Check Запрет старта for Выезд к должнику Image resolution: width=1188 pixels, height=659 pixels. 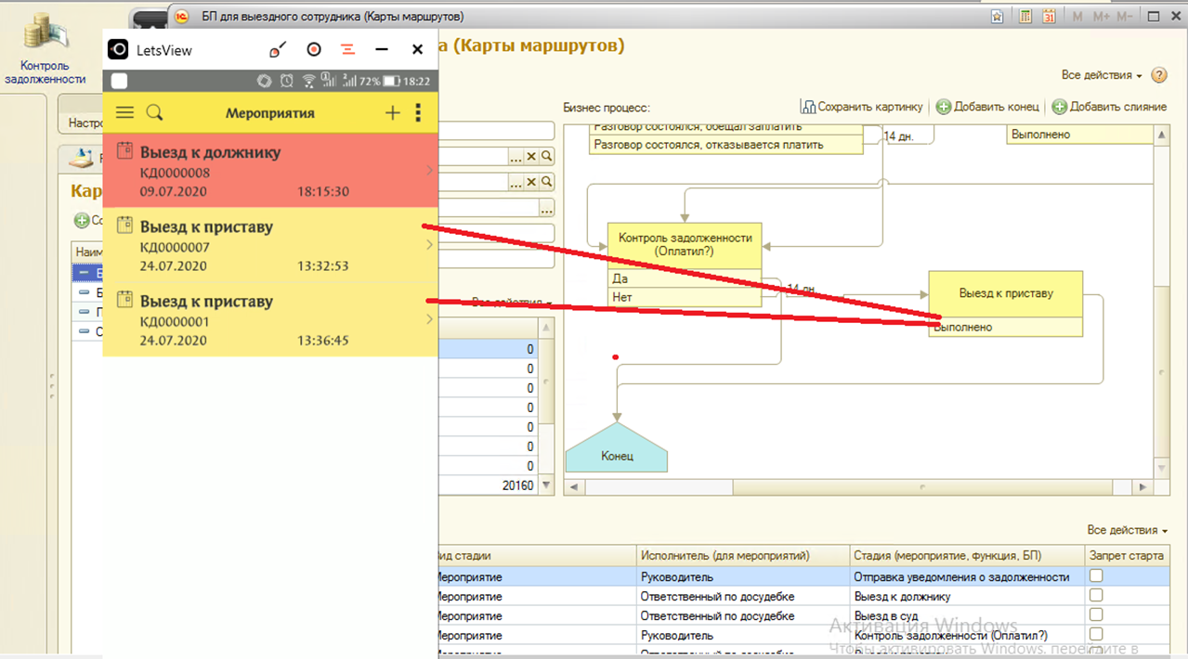click(1096, 596)
